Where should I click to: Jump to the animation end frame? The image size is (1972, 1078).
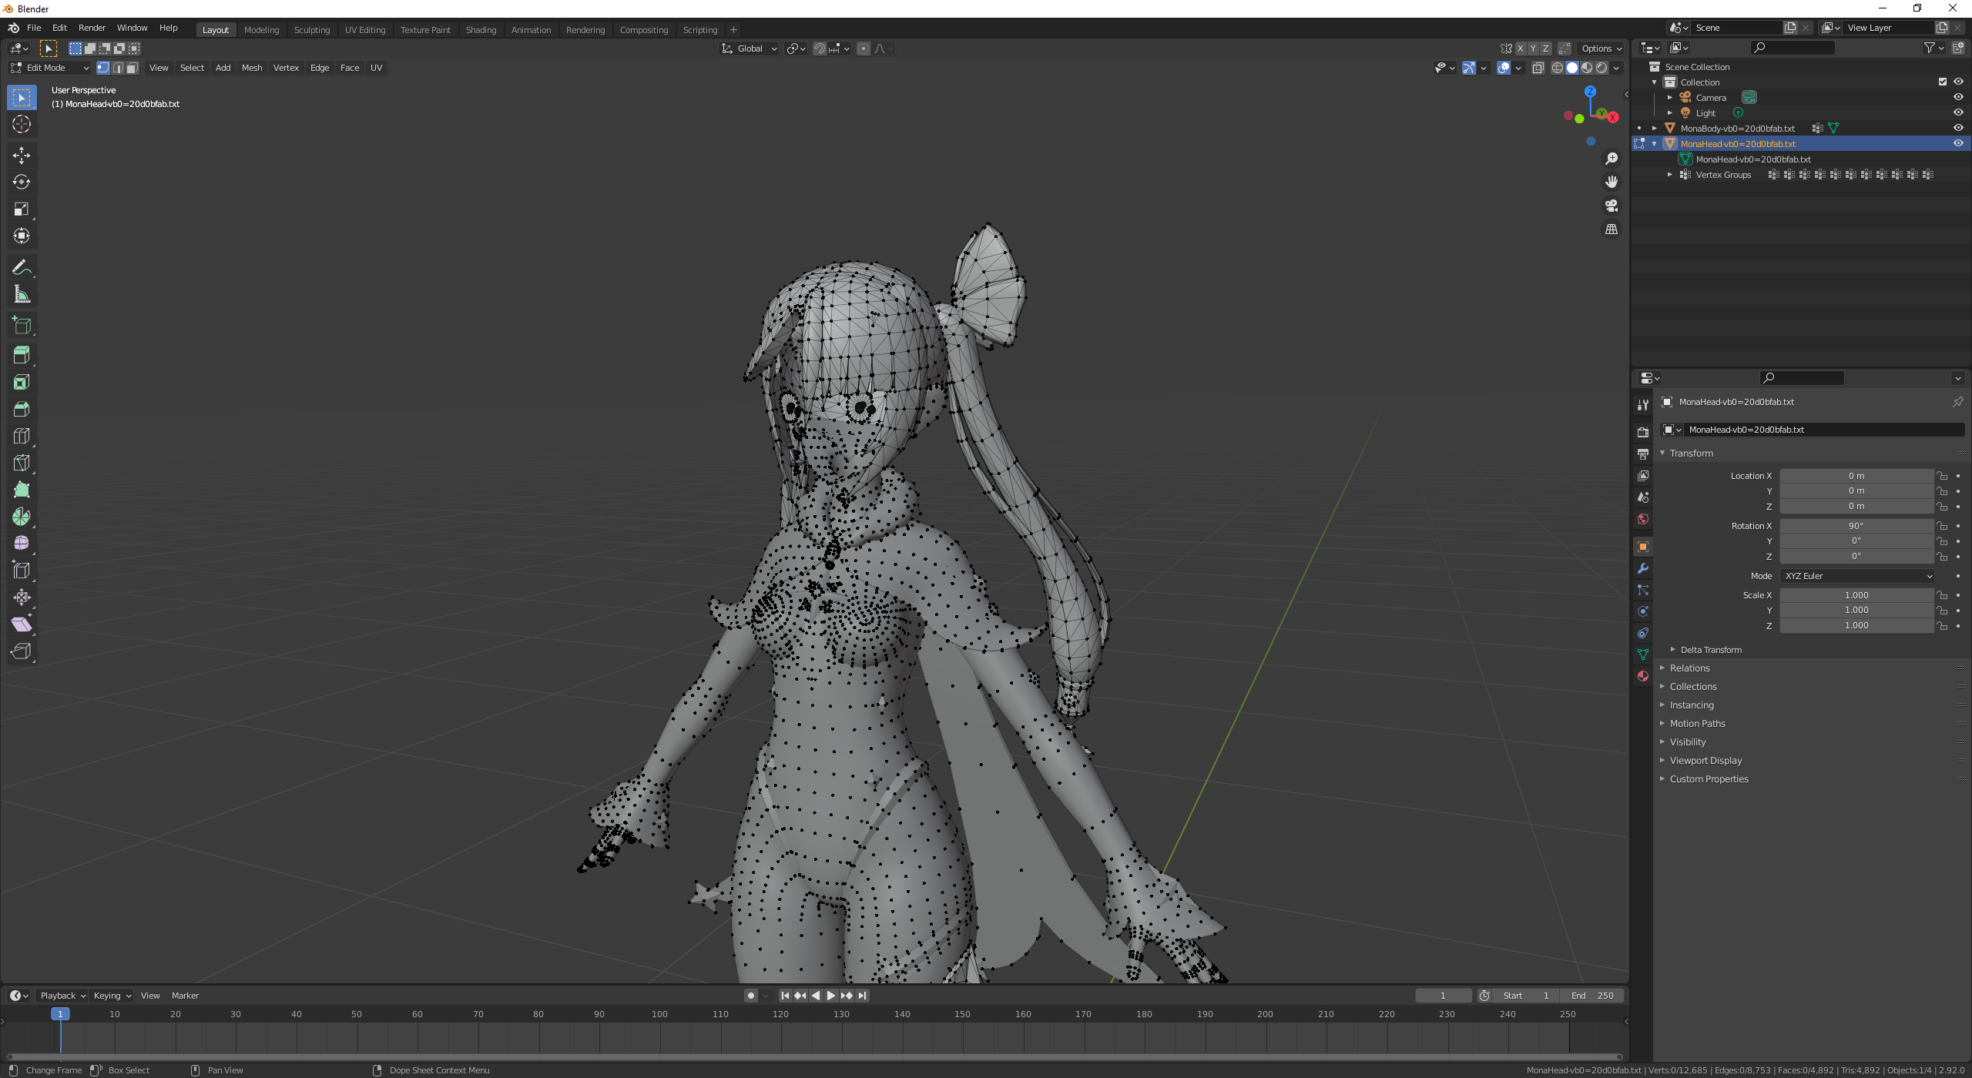tap(862, 996)
